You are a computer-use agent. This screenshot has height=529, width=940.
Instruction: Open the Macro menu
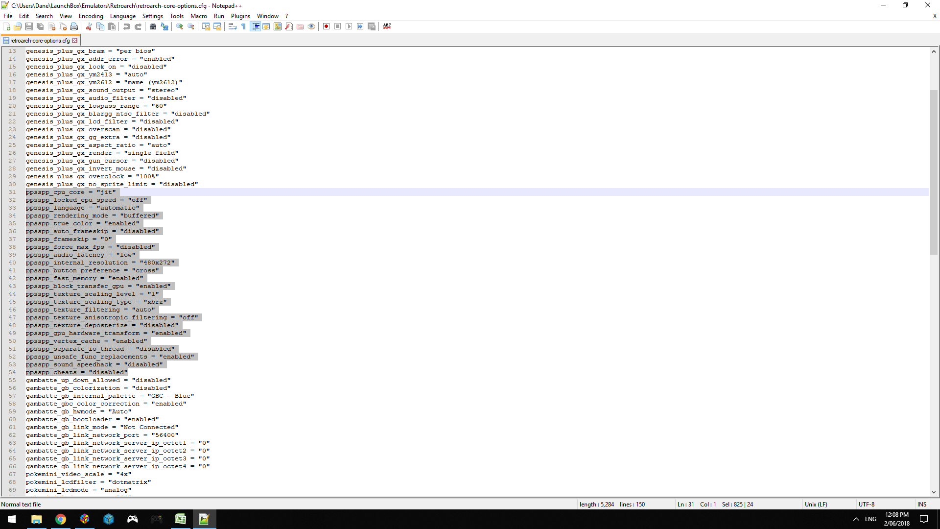click(199, 16)
